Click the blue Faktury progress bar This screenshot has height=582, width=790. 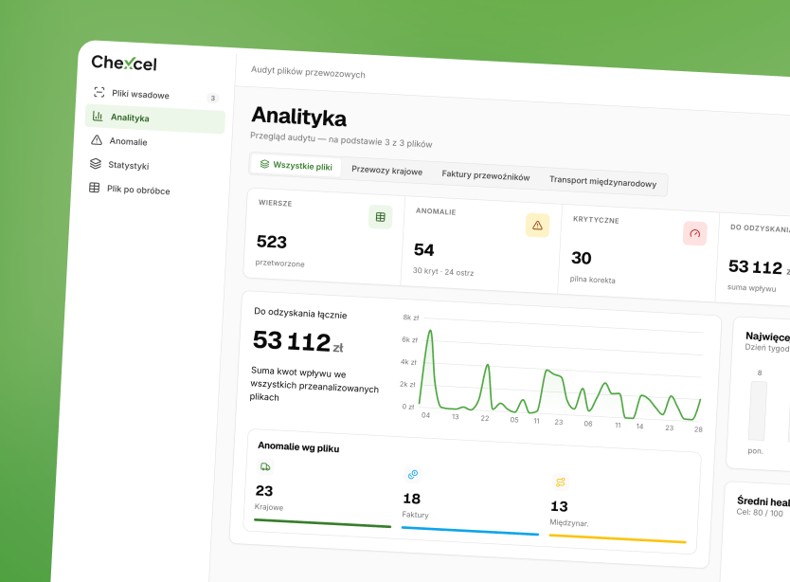tap(470, 531)
